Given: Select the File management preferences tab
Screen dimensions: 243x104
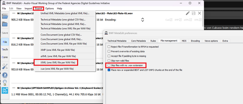Looking at the screenshot, I should pyautogui.click(x=169, y=41).
